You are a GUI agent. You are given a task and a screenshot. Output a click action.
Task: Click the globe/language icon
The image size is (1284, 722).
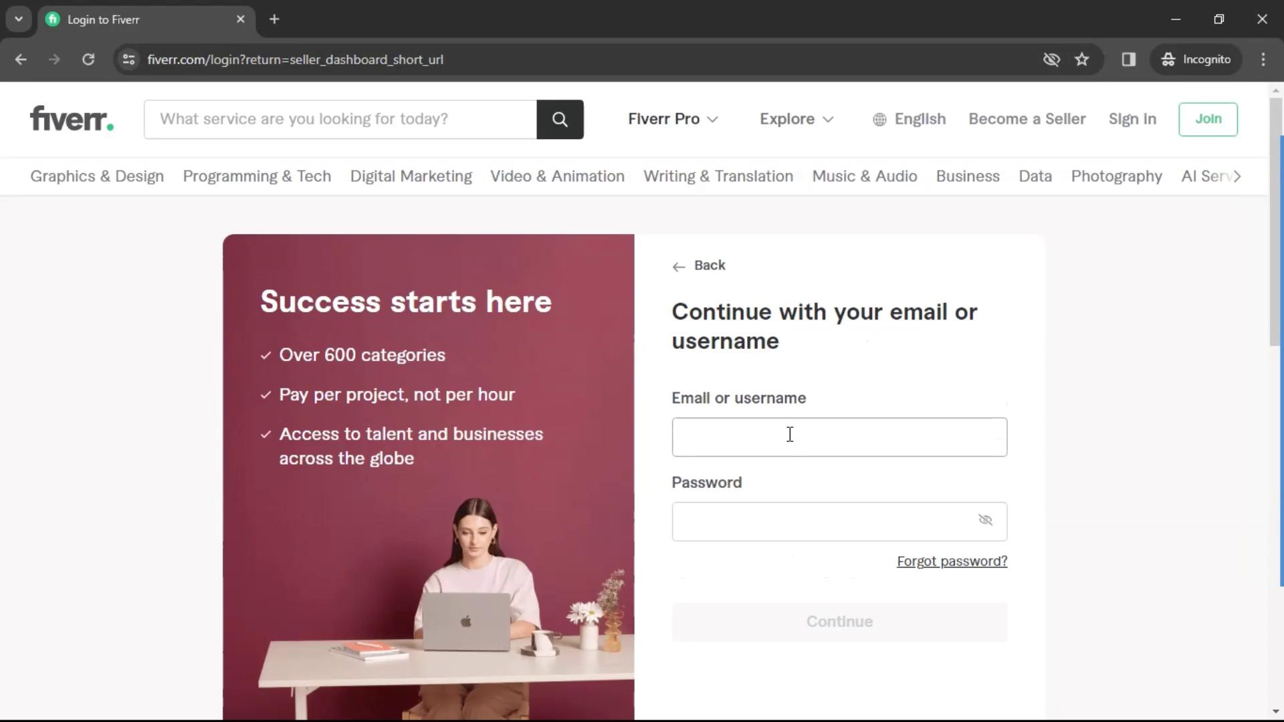tap(878, 119)
